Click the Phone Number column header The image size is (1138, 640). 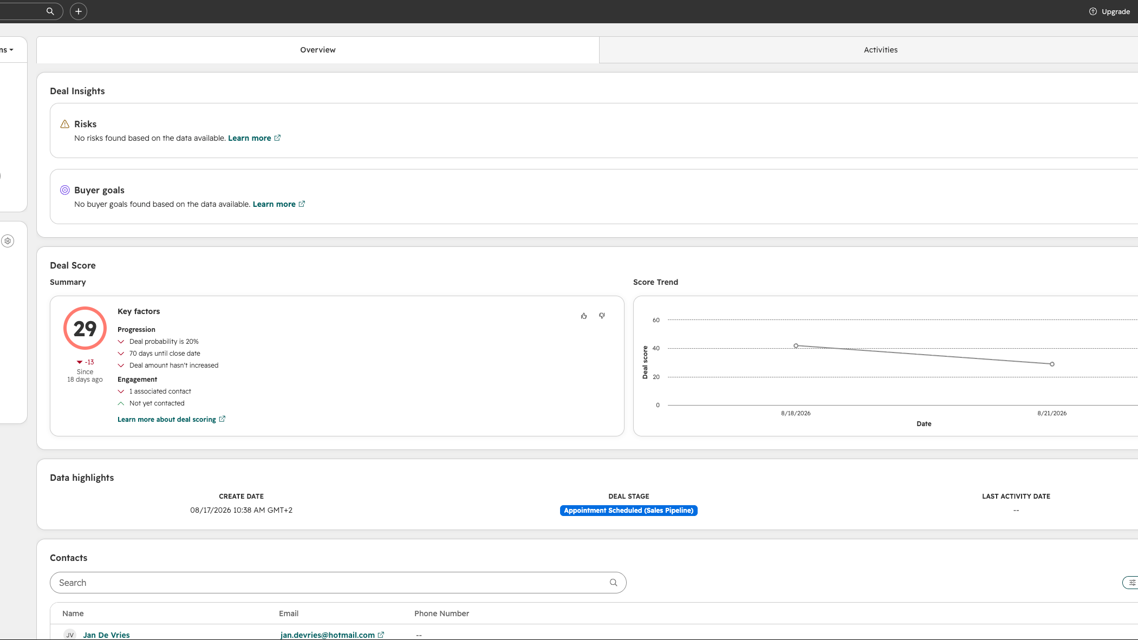click(x=441, y=613)
